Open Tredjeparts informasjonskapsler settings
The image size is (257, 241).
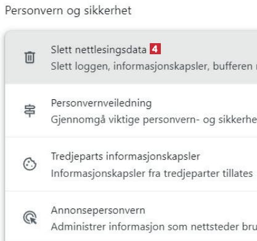(131, 164)
